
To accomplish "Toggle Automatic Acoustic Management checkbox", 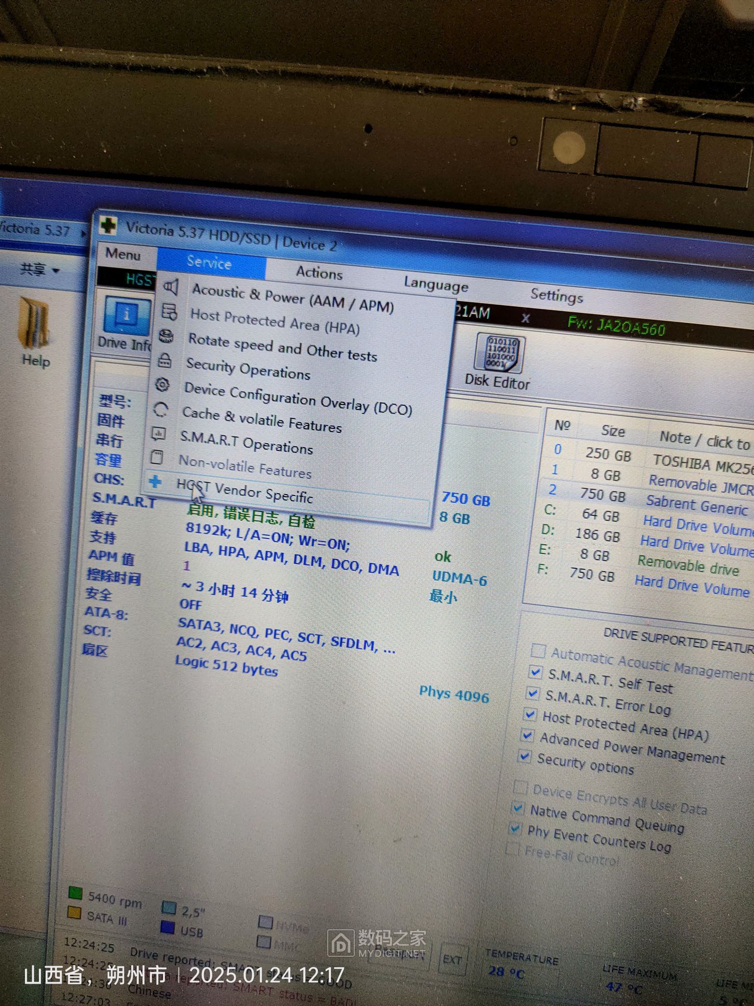I will 538,650.
